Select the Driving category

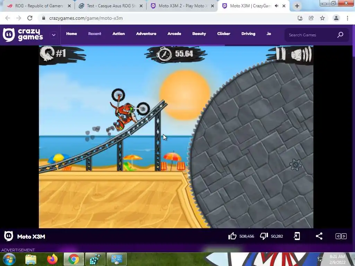pyautogui.click(x=248, y=34)
